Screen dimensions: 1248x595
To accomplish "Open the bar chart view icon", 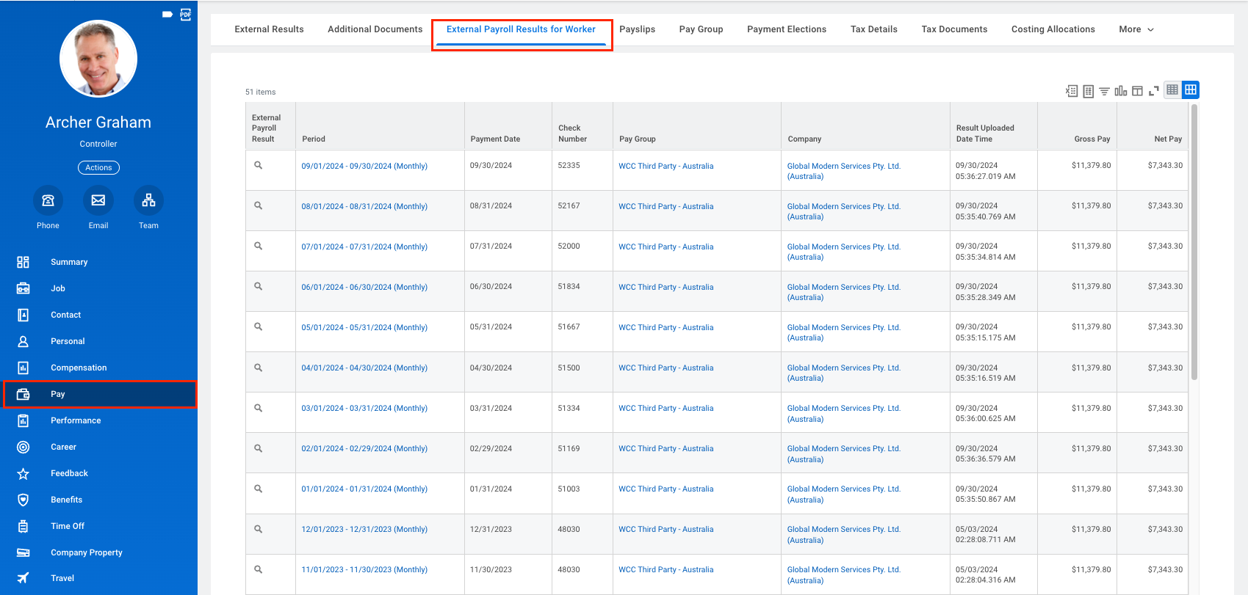I will click(x=1121, y=91).
